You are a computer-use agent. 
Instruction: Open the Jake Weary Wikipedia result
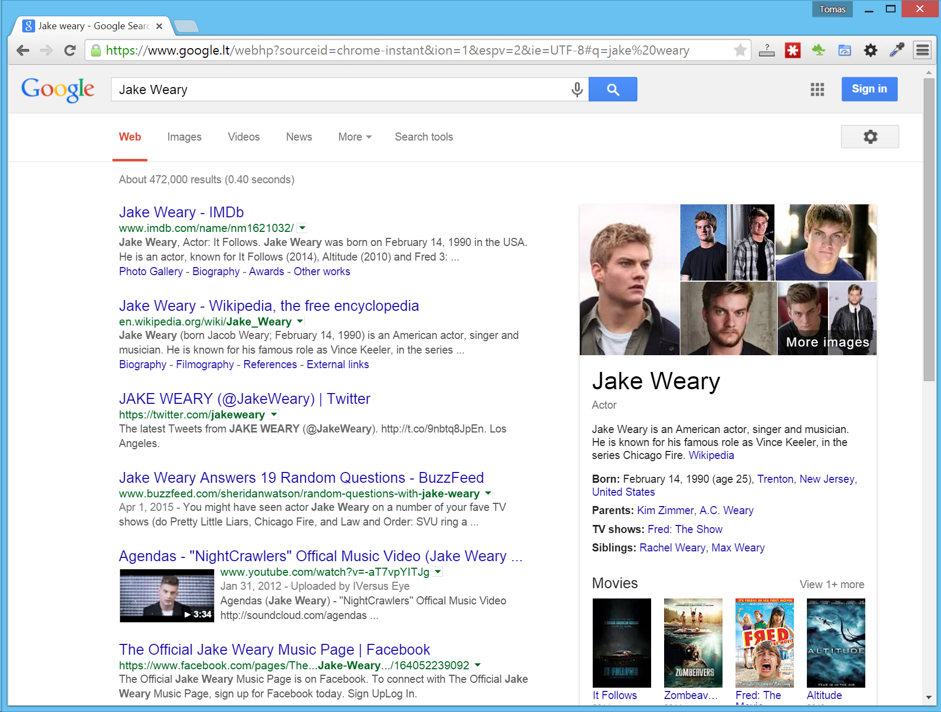click(x=268, y=305)
